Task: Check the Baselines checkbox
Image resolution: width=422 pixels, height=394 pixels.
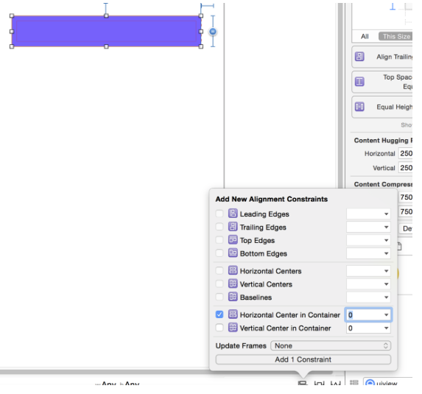Action: pos(219,297)
